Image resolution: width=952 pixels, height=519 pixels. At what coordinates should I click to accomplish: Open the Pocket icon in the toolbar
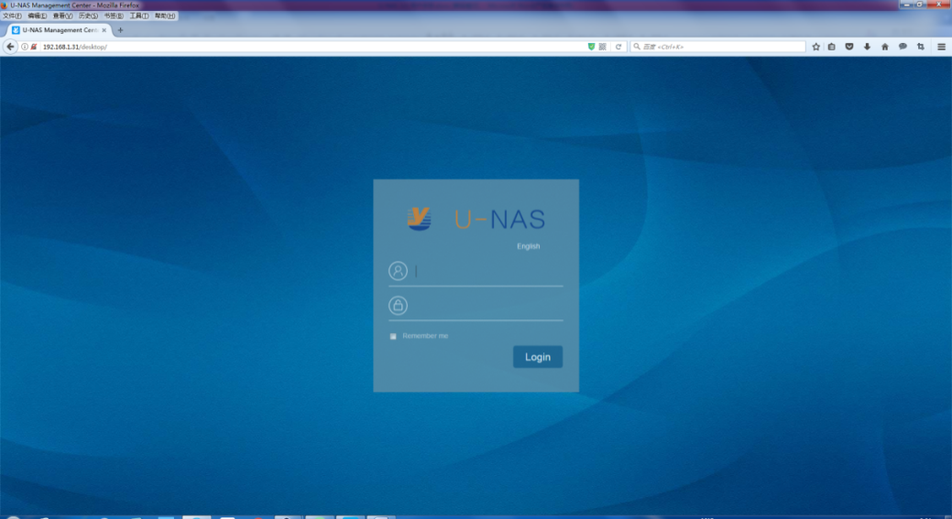pos(849,47)
